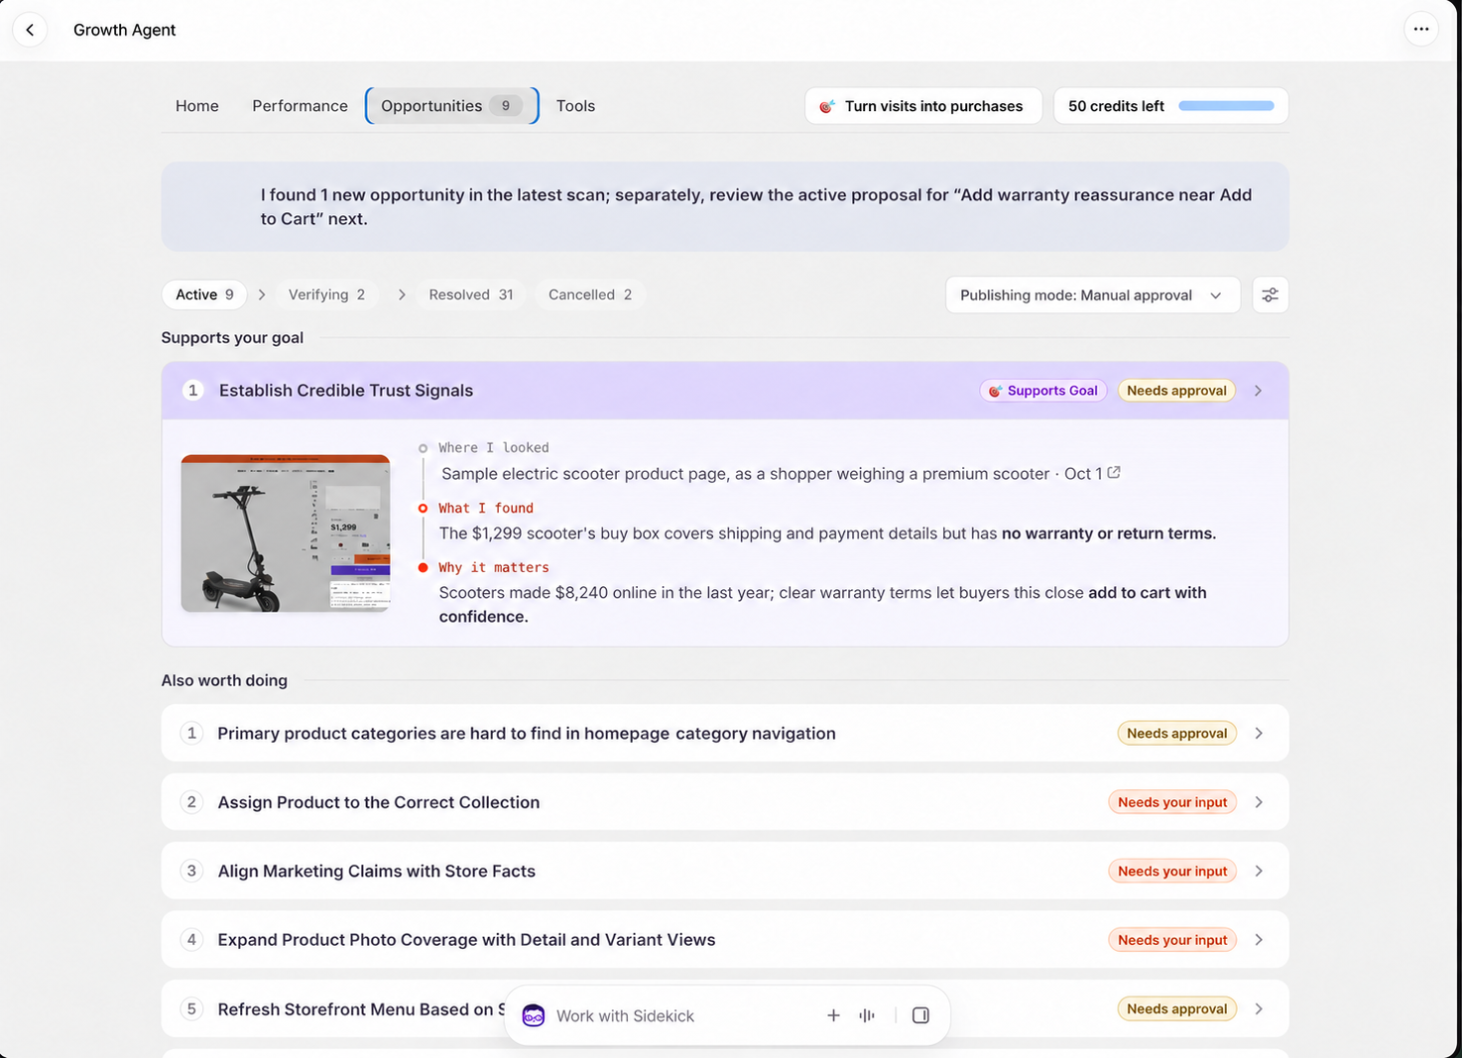
Task: Expand Align Marketing Claims row chevron
Action: point(1259,871)
